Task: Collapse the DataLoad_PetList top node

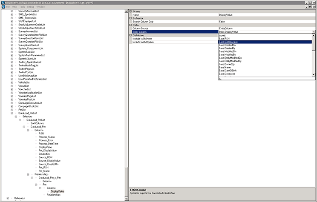Action: tap(12, 113)
